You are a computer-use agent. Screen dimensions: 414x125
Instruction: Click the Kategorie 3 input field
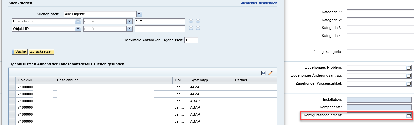tap(380, 28)
